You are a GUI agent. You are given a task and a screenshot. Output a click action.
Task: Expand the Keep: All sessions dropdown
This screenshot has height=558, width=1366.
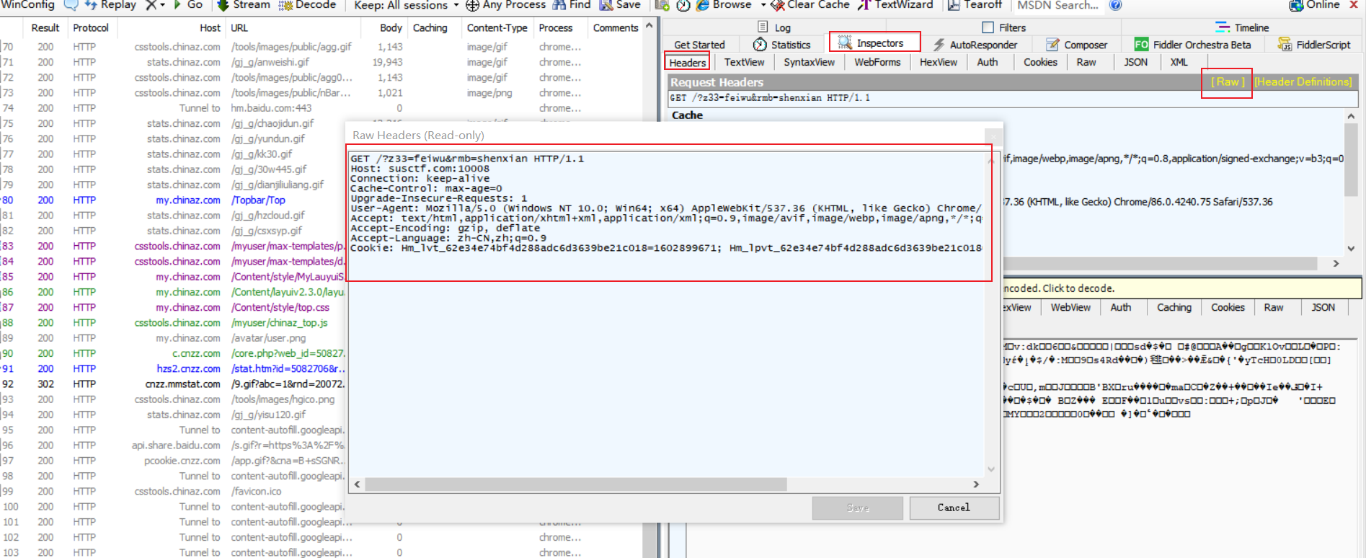pos(407,5)
